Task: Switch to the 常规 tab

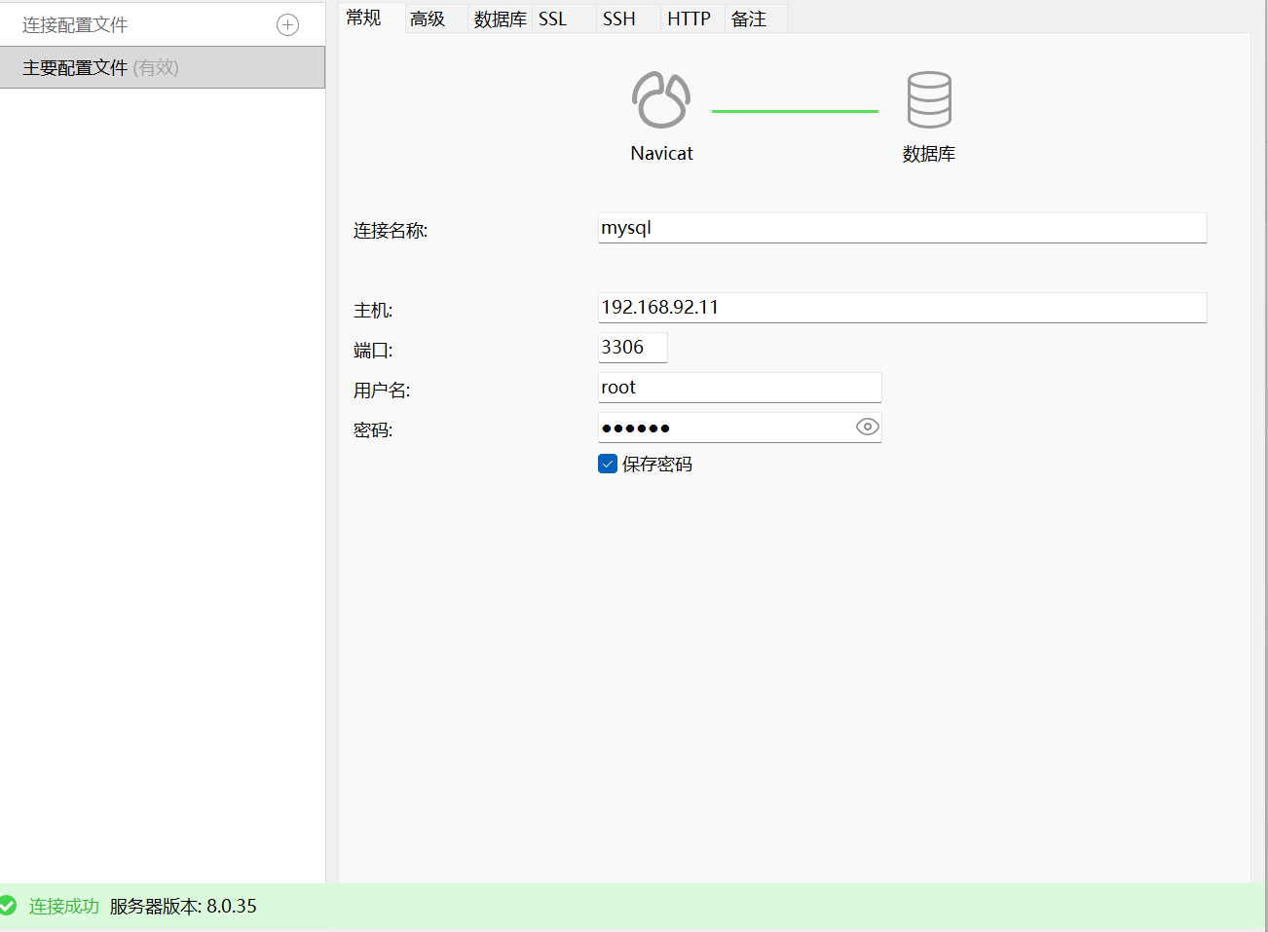Action: point(371,18)
